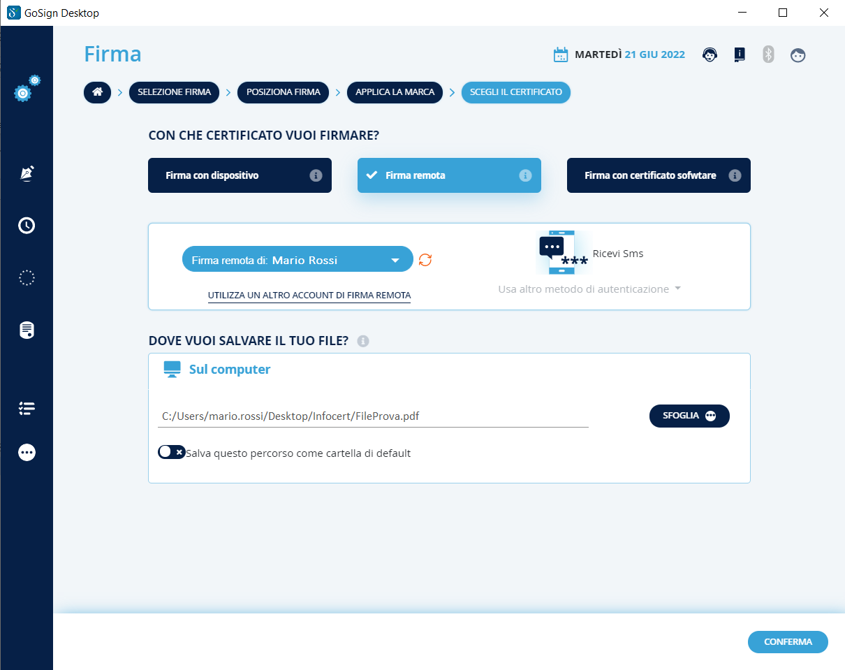Open the document seal icon in sidebar
Viewport: 845px width, 670px height.
pyautogui.click(x=27, y=330)
